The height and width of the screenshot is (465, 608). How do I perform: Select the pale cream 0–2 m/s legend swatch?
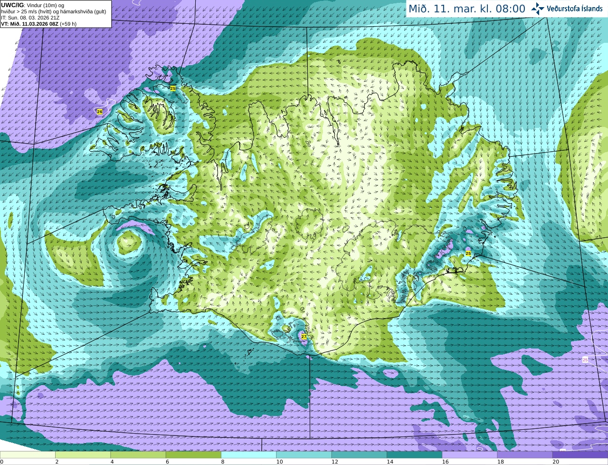[28, 455]
